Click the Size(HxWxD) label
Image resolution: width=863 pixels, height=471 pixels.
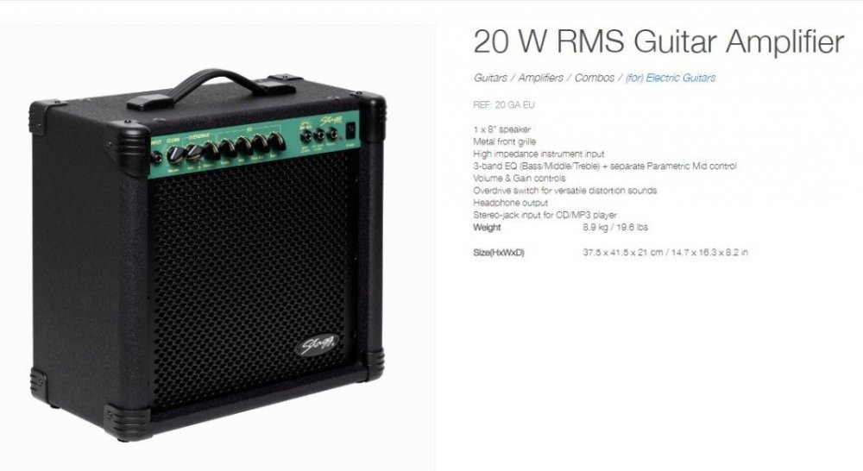pyautogui.click(x=499, y=253)
